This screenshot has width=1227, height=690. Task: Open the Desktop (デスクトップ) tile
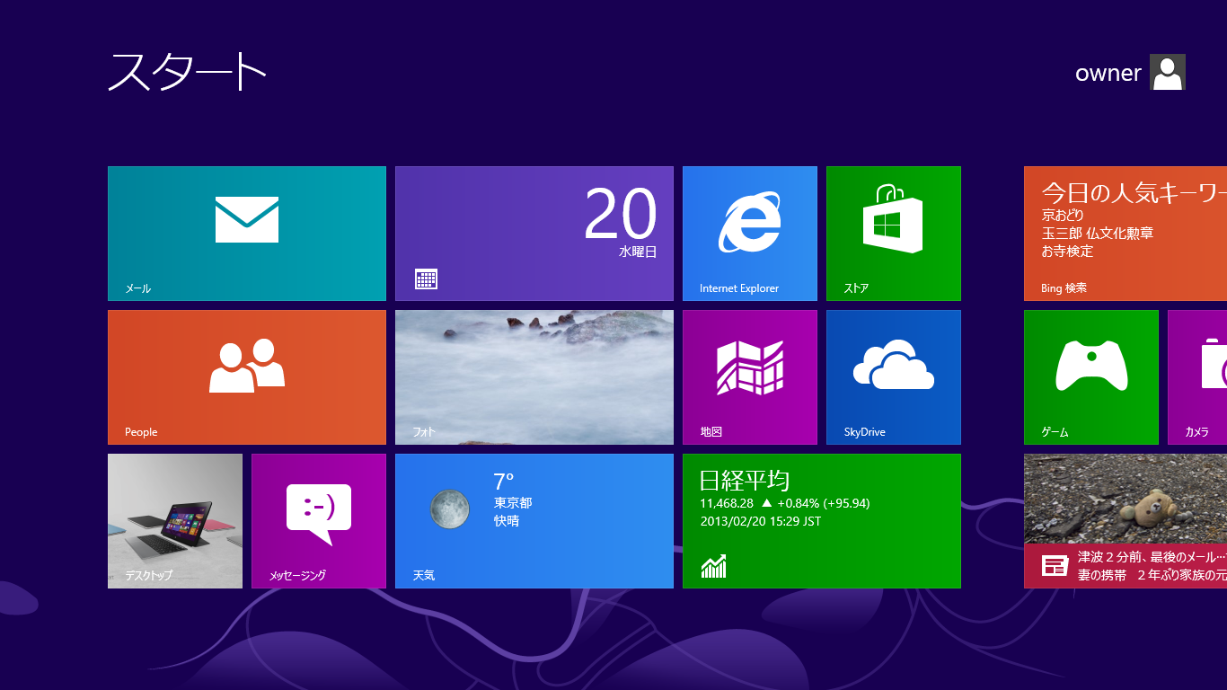click(x=175, y=521)
